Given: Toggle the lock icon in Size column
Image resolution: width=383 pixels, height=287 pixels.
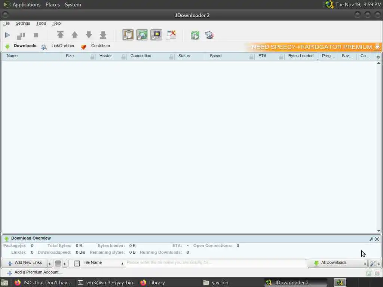Looking at the screenshot, I should tap(92, 57).
